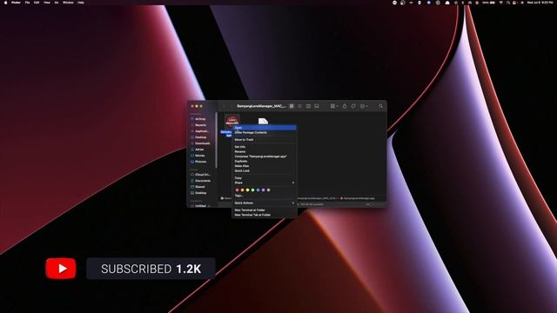Open the Finder action (more) dropdown
557x313 pixels.
[x=364, y=106]
